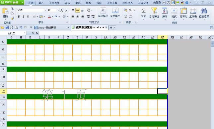Click the WPS application menu button

(12, 2)
